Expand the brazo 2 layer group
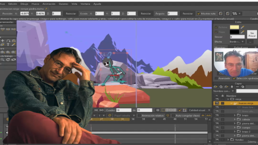 tap(235, 132)
